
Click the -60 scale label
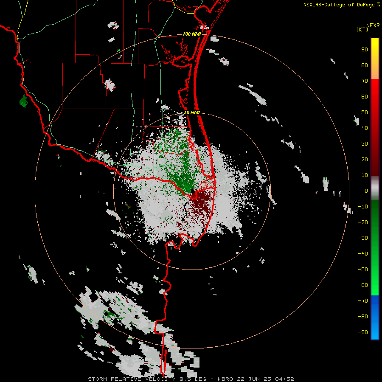click(363, 285)
